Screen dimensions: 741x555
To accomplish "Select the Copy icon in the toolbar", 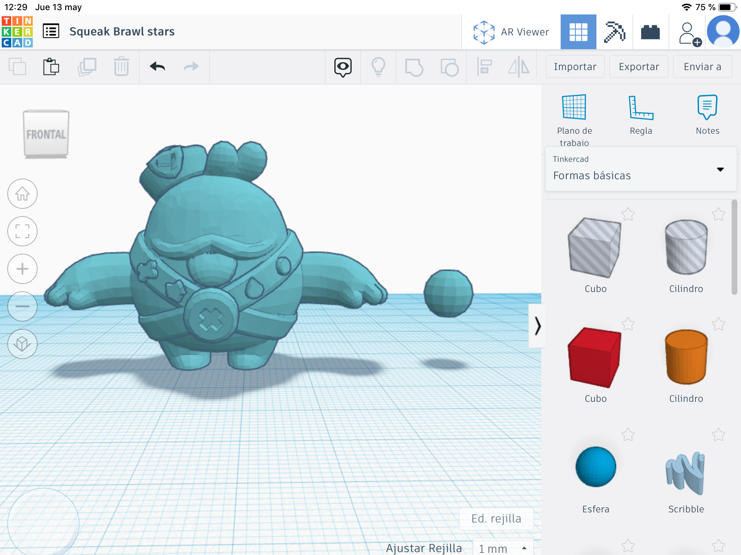I will tap(17, 66).
